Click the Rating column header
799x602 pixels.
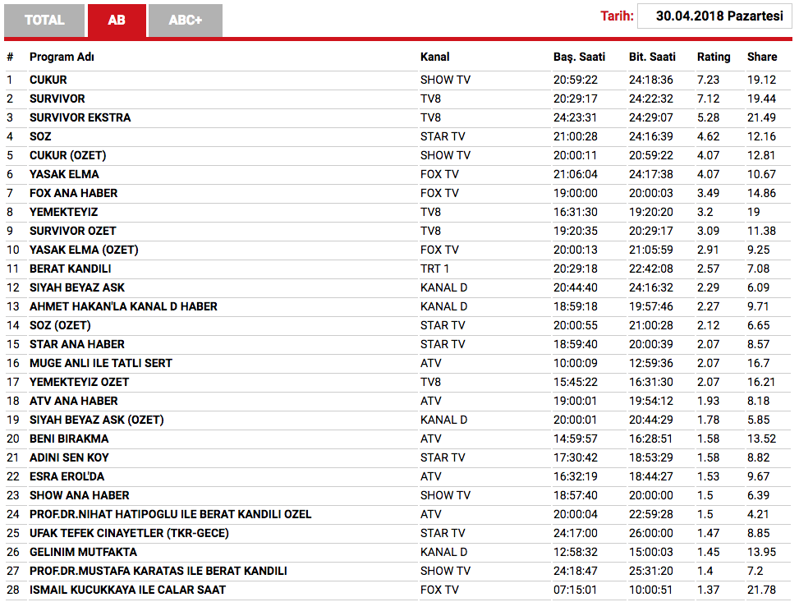coord(714,57)
